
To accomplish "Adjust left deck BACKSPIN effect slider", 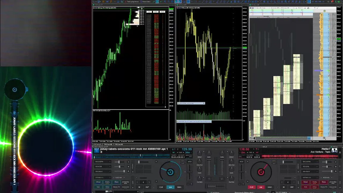I will [x=120, y=162].
